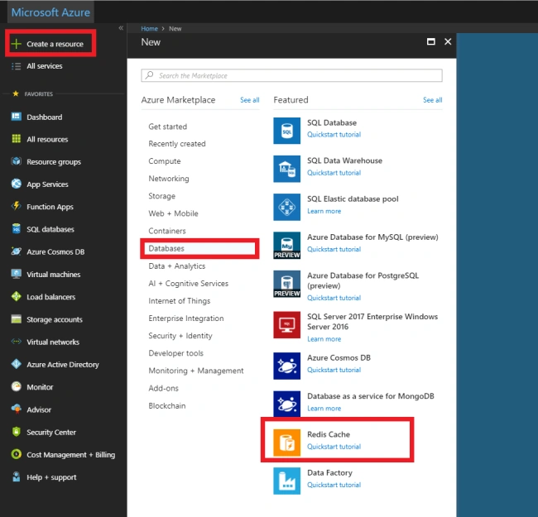The image size is (538, 517).
Task: Open the Blockchain category
Action: (x=166, y=405)
